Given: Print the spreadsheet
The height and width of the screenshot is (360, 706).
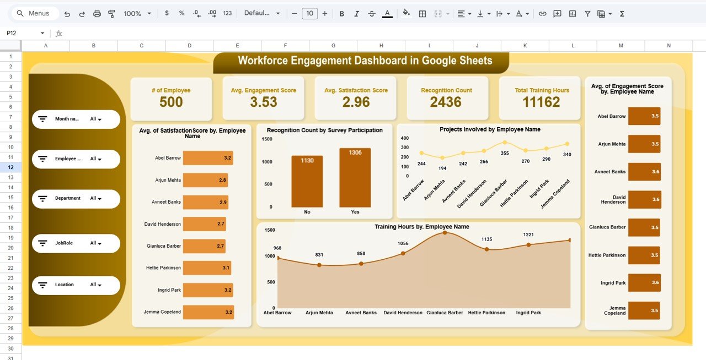Looking at the screenshot, I should point(97,13).
